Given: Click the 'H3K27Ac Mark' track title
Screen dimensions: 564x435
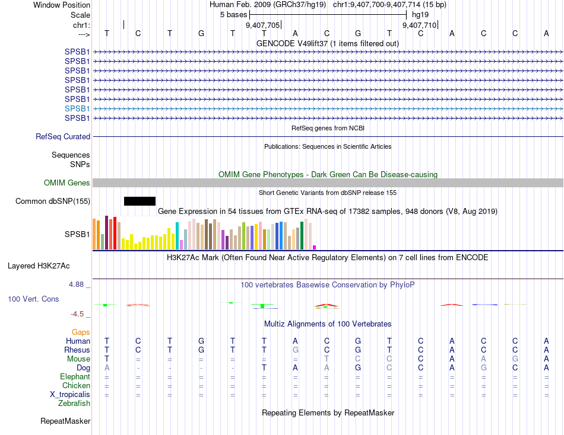Looking at the screenshot, I should 328,258.
